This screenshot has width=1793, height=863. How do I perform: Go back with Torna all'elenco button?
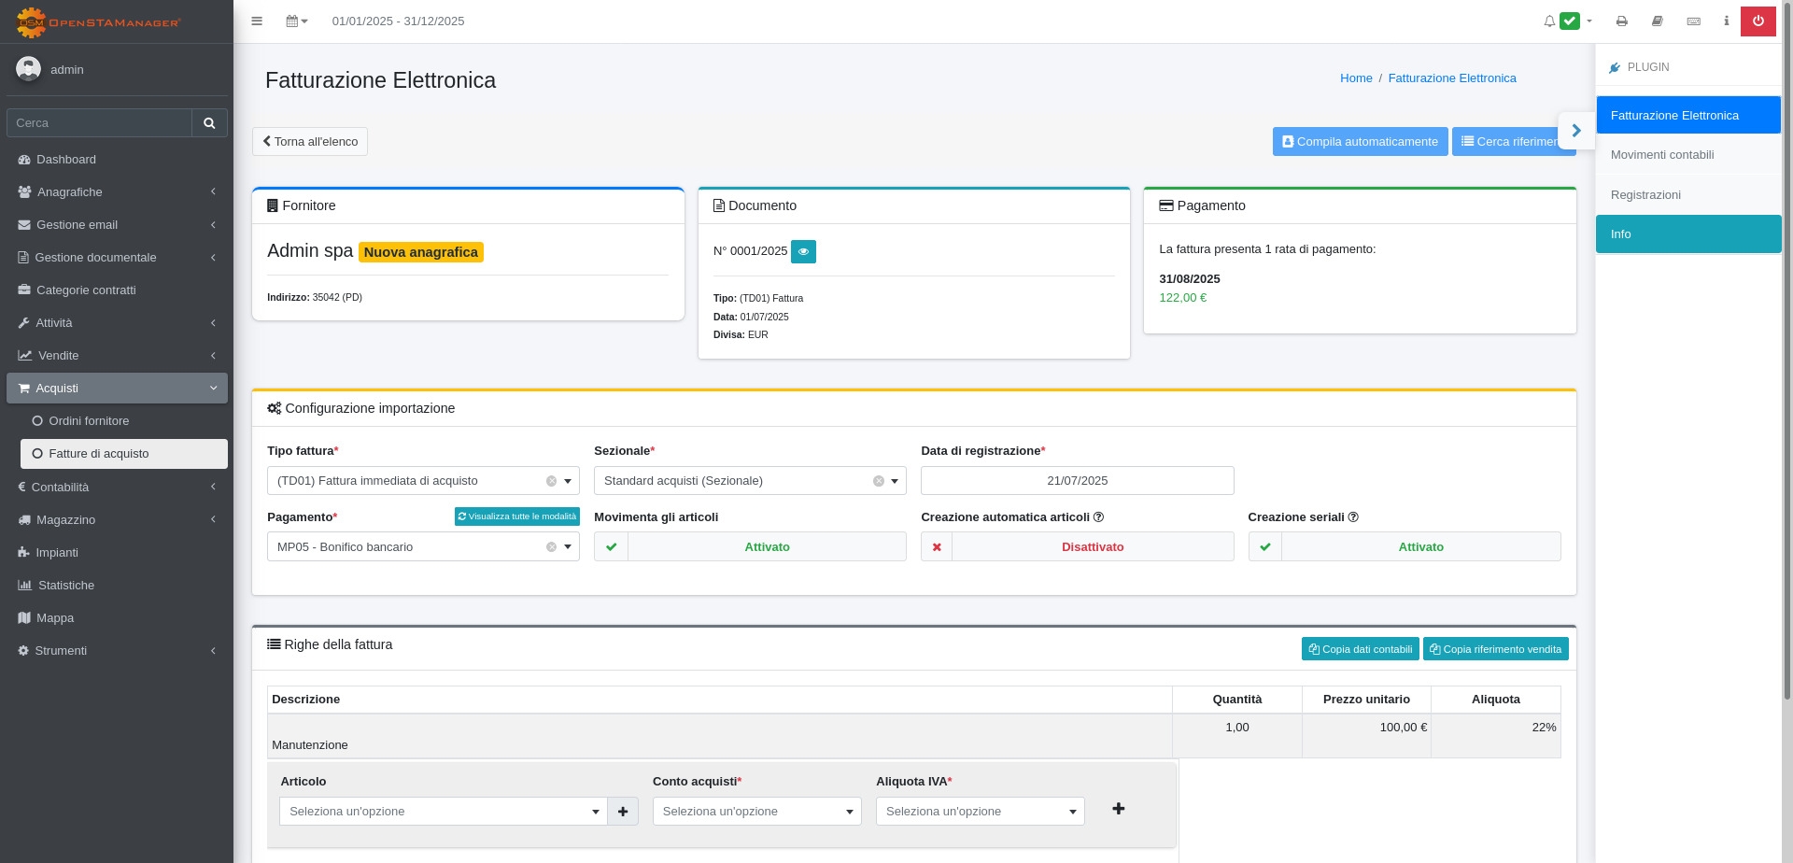point(310,142)
